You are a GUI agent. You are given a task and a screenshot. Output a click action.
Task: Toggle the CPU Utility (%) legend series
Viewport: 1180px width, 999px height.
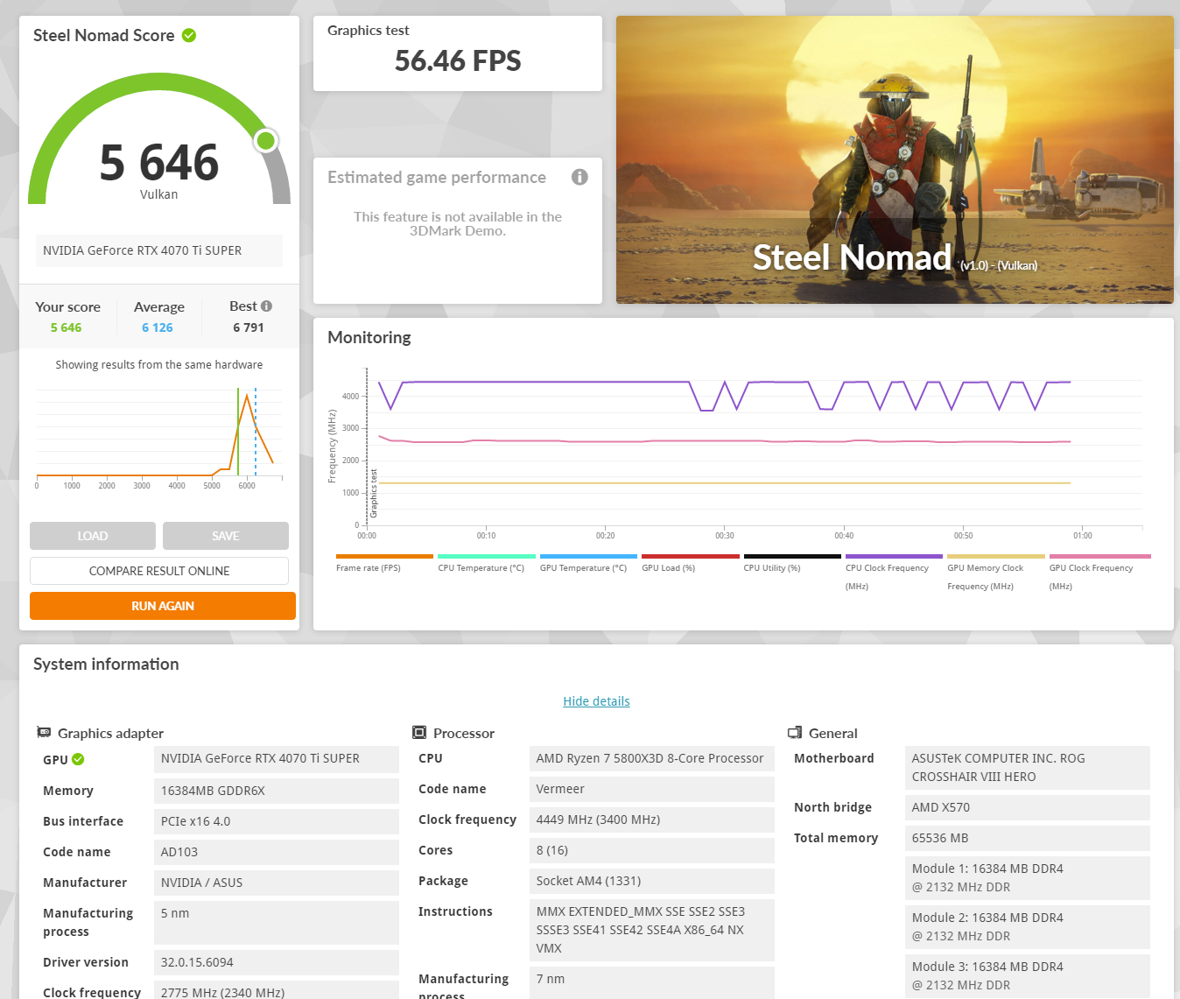pyautogui.click(x=792, y=562)
